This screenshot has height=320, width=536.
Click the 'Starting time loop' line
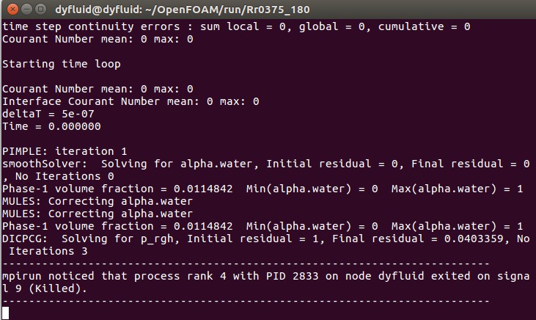pyautogui.click(x=62, y=64)
